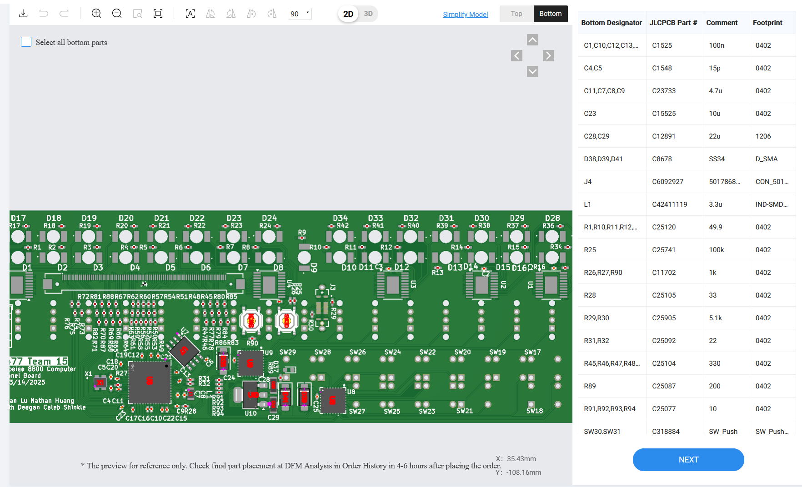Image resolution: width=802 pixels, height=487 pixels.
Task: Switch to the Top side tab
Action: coord(516,14)
